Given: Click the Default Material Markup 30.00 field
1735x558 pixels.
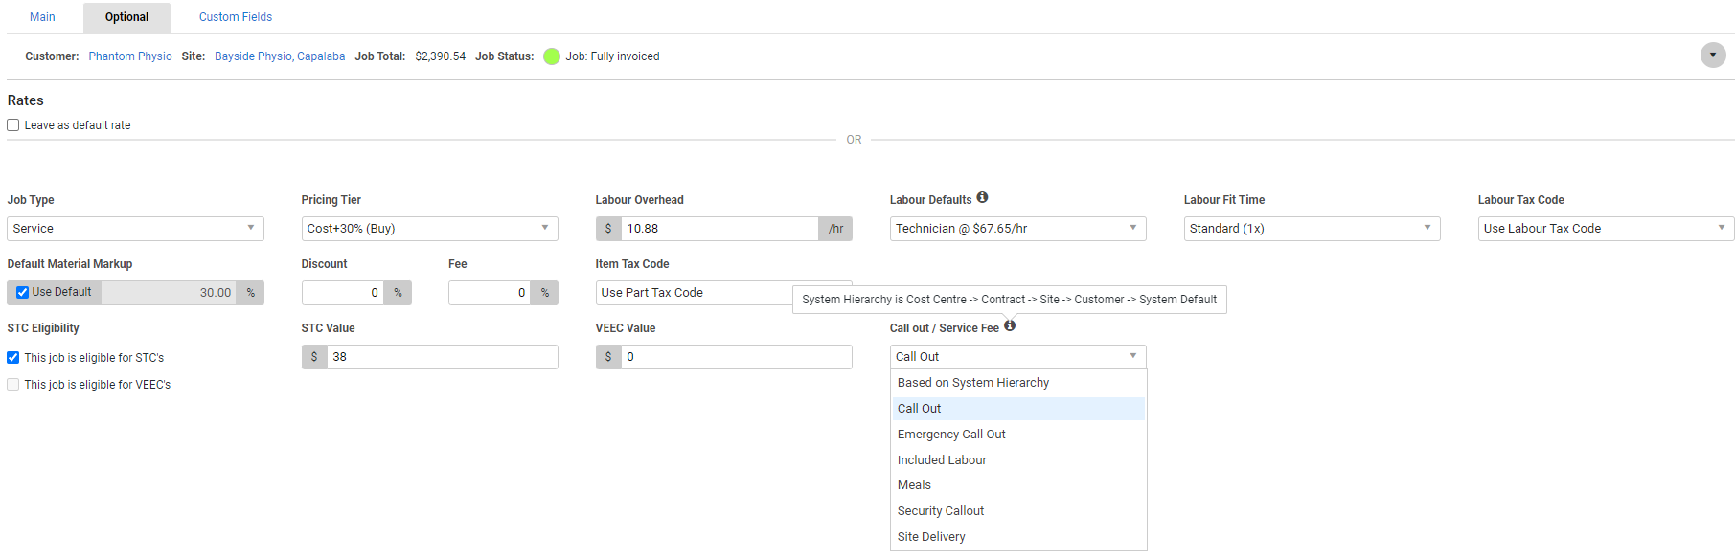Looking at the screenshot, I should pos(170,293).
